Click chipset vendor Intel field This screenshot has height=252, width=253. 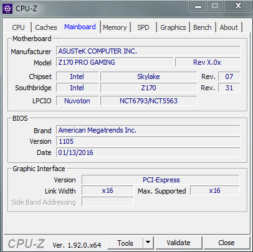77,77
